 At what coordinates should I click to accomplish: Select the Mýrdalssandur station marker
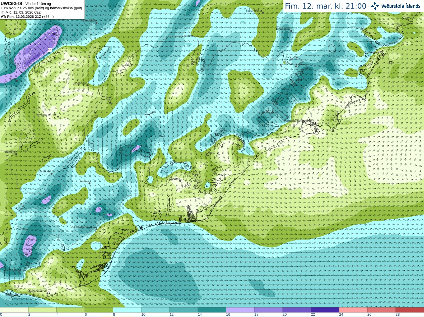[48, 293]
